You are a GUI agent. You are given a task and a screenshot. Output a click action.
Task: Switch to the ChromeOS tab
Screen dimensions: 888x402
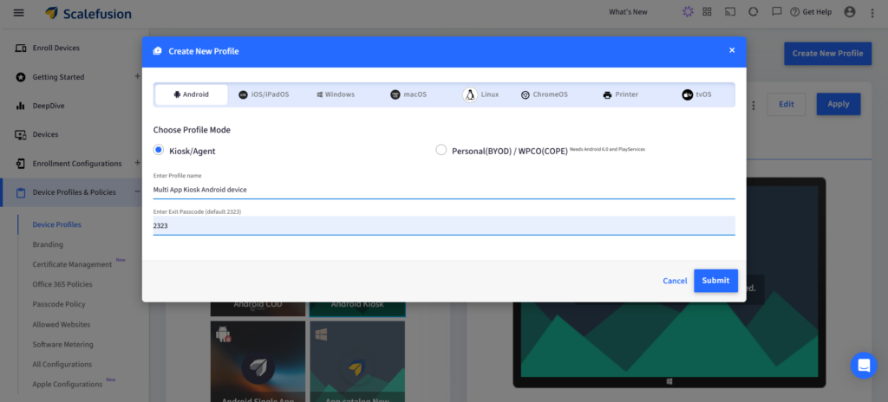click(x=545, y=94)
